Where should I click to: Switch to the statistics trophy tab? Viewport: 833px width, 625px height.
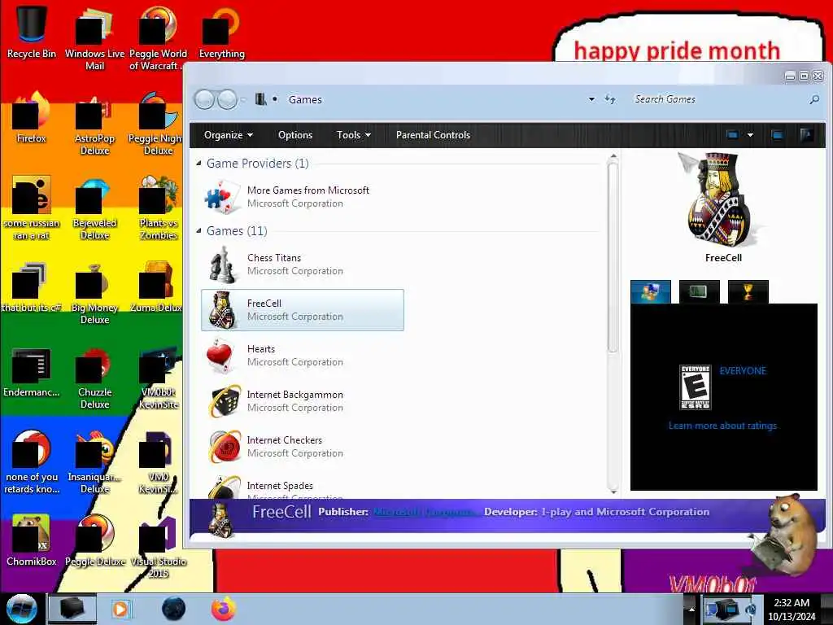click(x=748, y=292)
